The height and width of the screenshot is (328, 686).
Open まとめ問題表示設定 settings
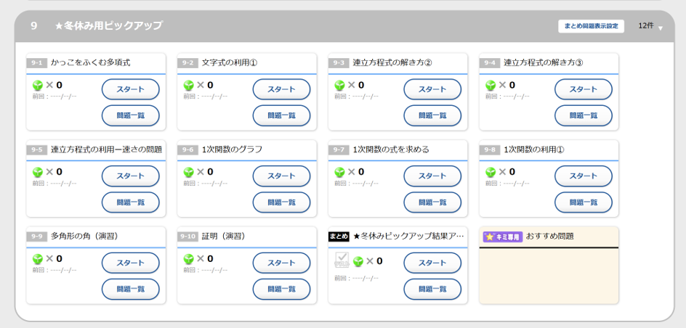click(x=591, y=26)
